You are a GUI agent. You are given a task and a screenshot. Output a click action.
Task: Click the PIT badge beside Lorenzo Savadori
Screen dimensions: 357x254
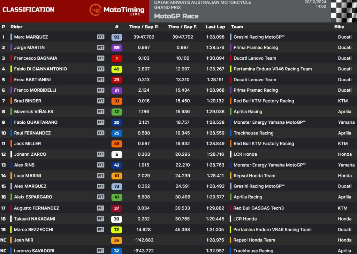pos(101,251)
